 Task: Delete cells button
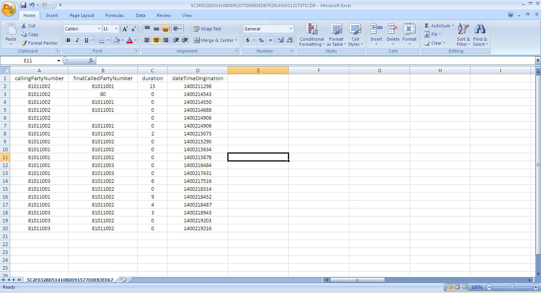tap(393, 34)
